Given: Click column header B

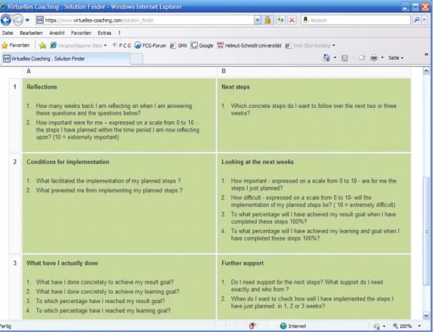Looking at the screenshot, I should [223, 71].
